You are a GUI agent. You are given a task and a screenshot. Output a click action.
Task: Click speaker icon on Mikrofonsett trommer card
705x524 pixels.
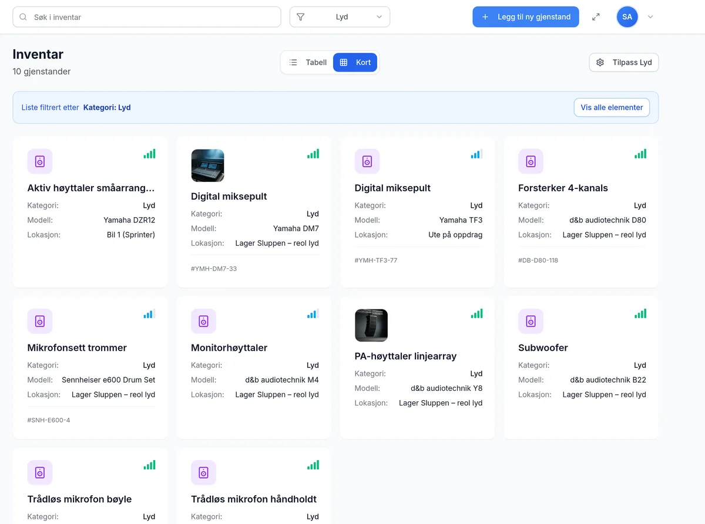coord(40,321)
